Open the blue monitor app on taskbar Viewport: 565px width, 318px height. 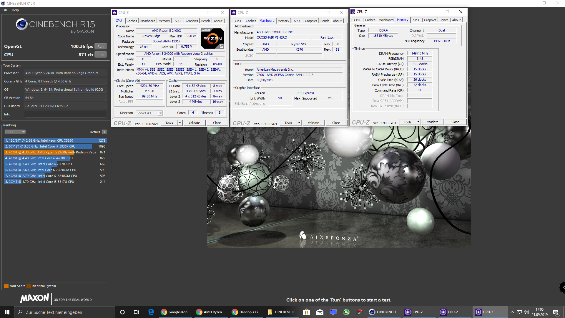333,312
